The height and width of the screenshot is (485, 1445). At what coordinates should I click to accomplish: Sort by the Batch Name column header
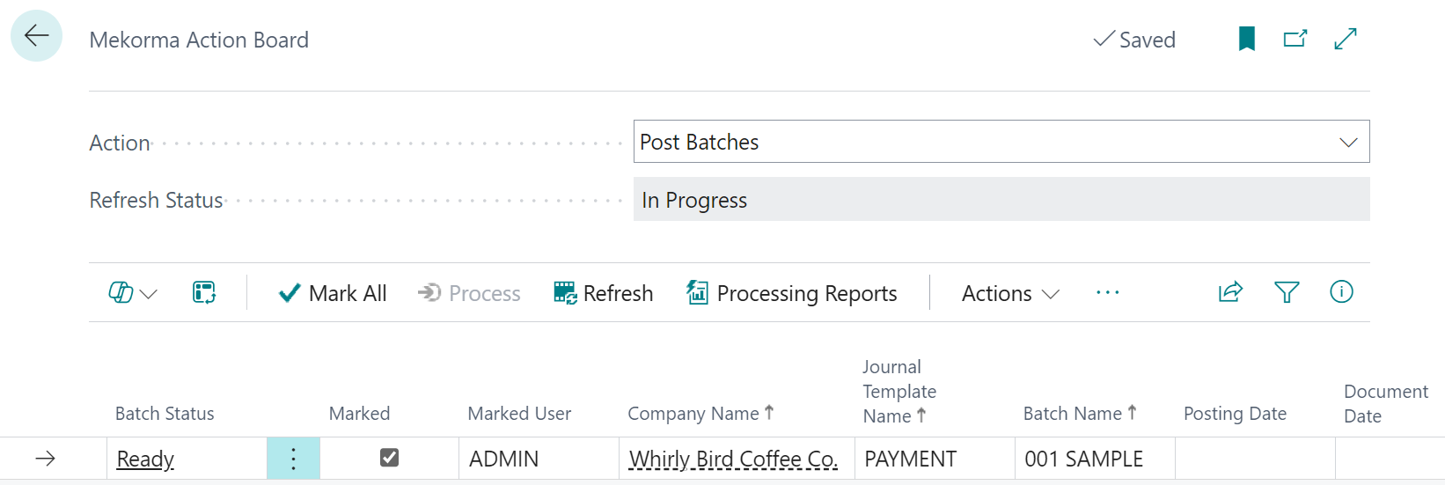[1072, 414]
